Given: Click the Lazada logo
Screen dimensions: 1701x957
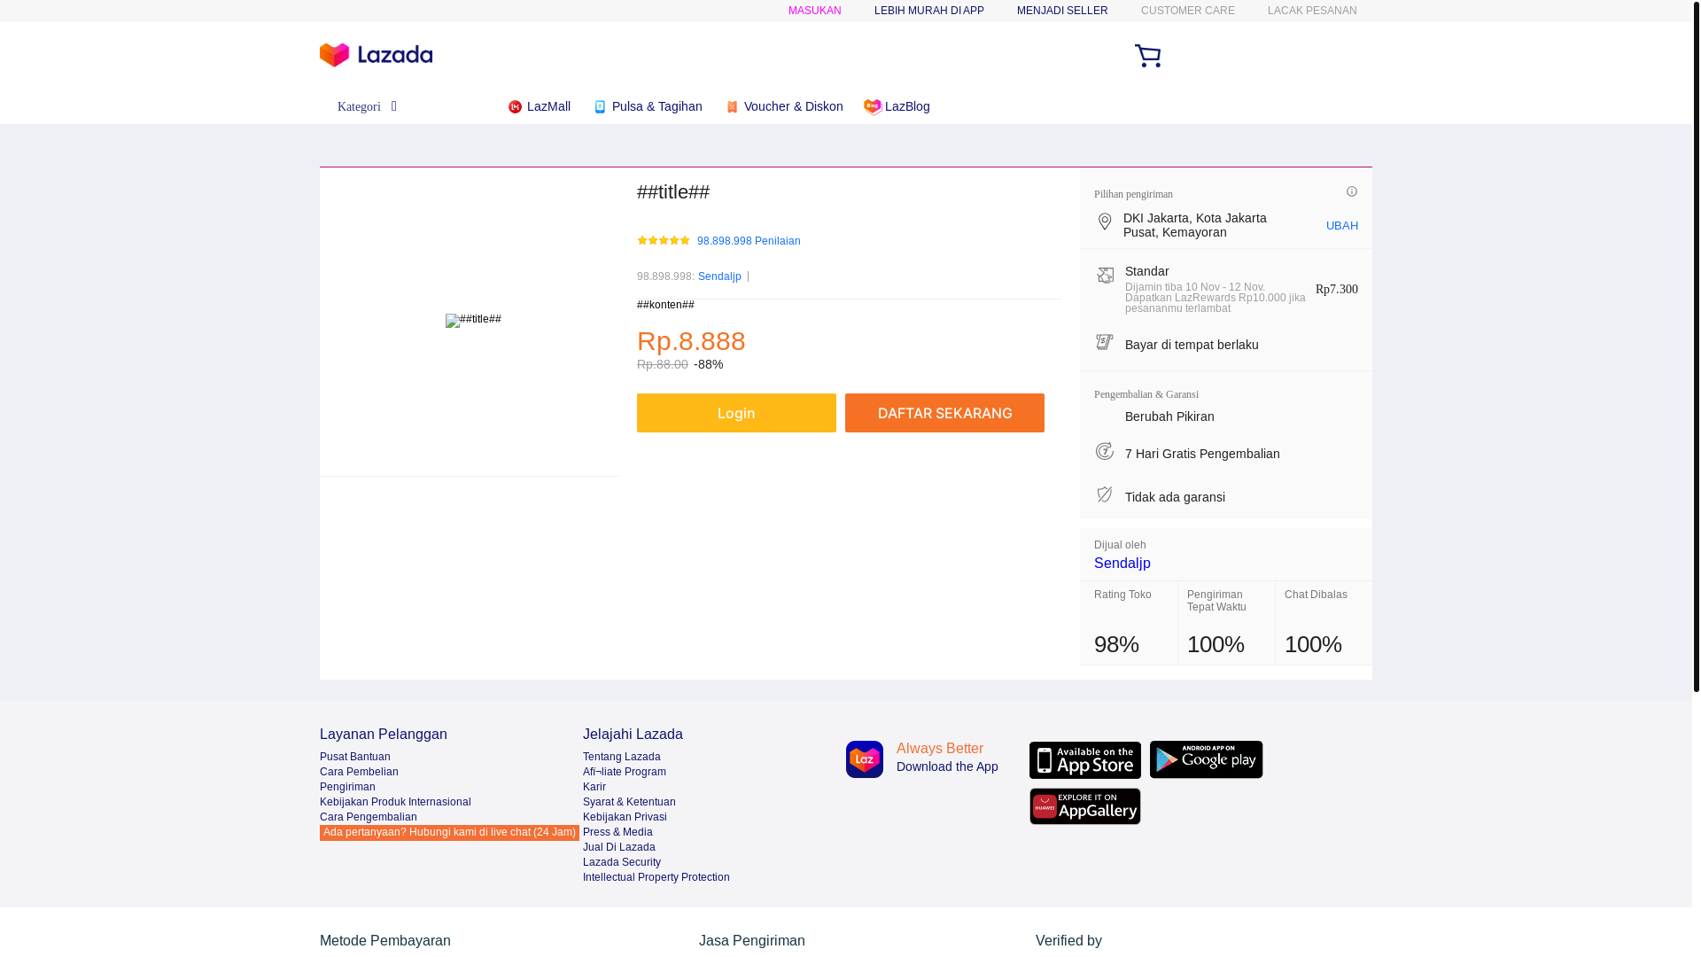Looking at the screenshot, I should (376, 55).
